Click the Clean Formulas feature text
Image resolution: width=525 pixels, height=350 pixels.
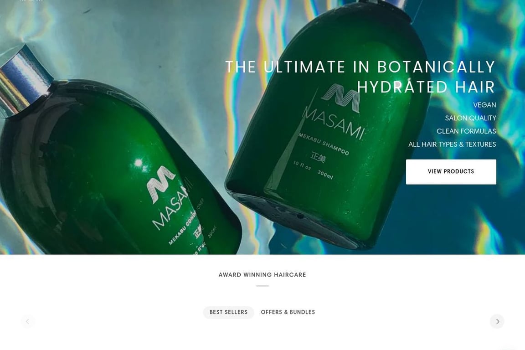coord(466,131)
